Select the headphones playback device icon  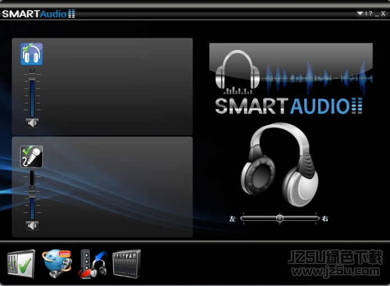coord(31,54)
